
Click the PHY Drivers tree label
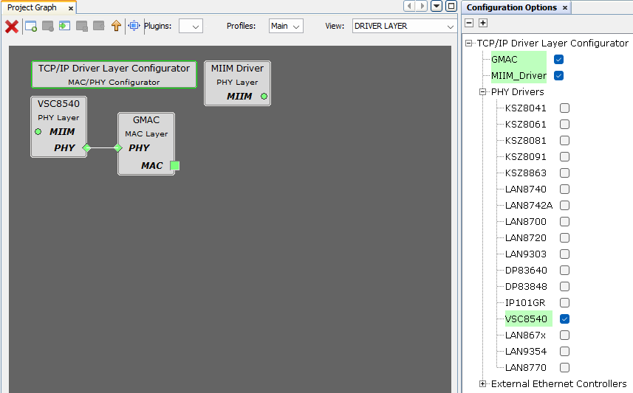click(x=518, y=92)
